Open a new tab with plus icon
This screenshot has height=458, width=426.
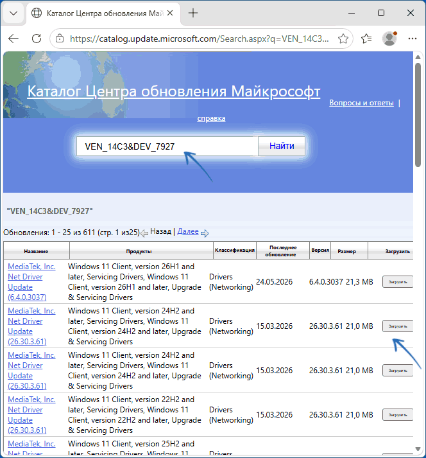(193, 13)
